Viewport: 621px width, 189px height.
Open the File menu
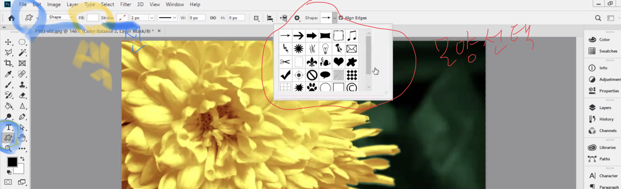(x=23, y=4)
